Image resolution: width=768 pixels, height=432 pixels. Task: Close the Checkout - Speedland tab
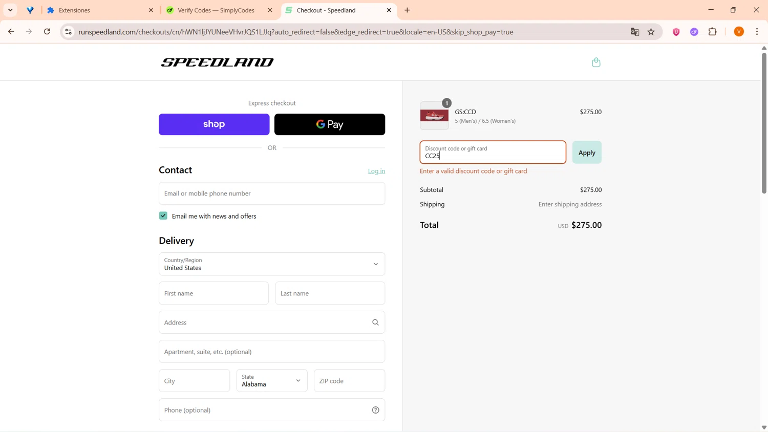pyautogui.click(x=389, y=10)
